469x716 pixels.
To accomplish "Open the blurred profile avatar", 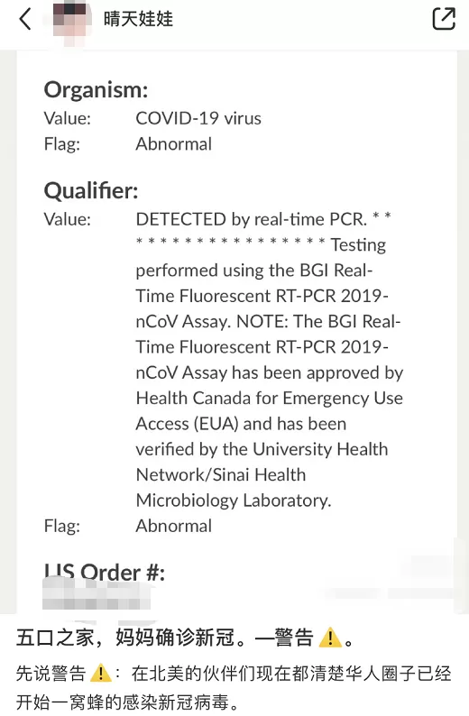I will click(x=69, y=19).
